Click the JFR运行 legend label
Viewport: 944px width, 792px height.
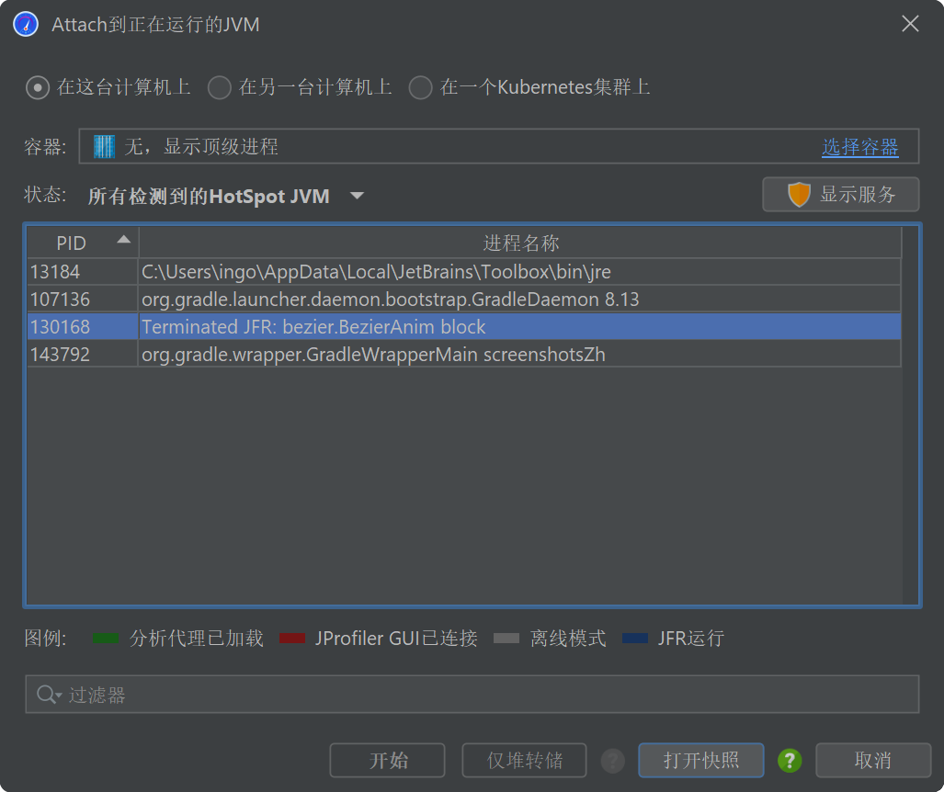click(690, 639)
